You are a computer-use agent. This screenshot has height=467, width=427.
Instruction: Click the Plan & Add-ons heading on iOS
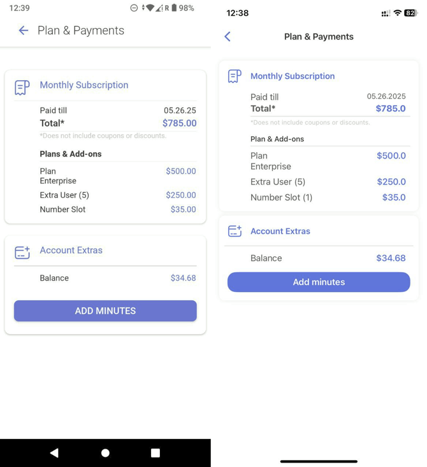pos(277,139)
